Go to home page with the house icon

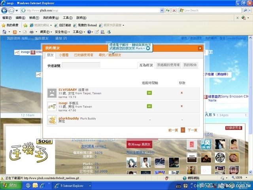[x=4, y=32]
